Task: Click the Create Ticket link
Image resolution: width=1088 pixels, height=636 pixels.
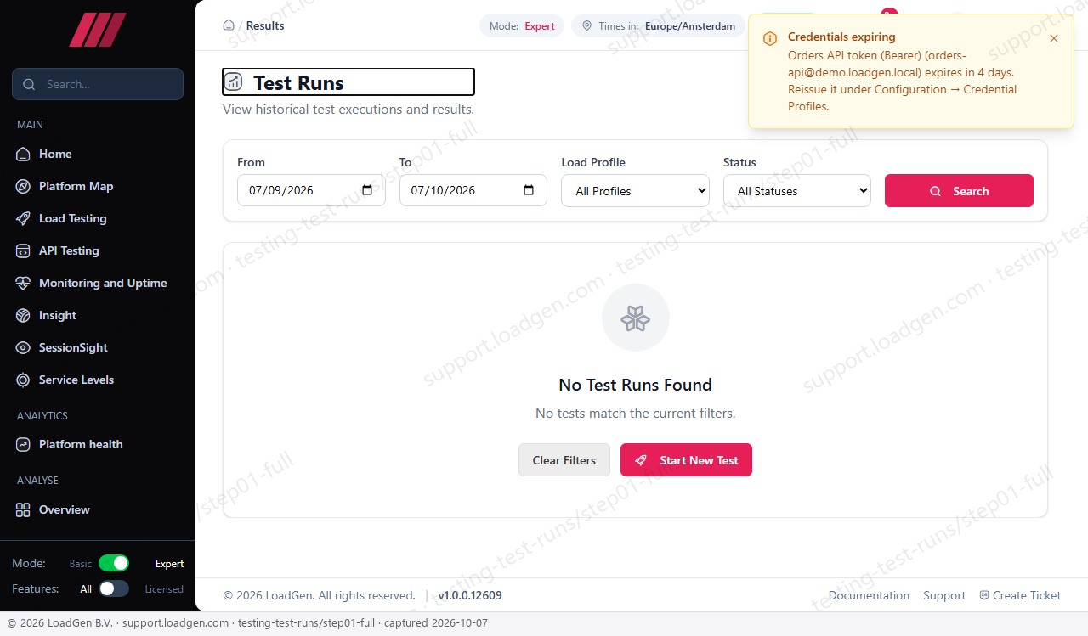Action: click(1020, 595)
